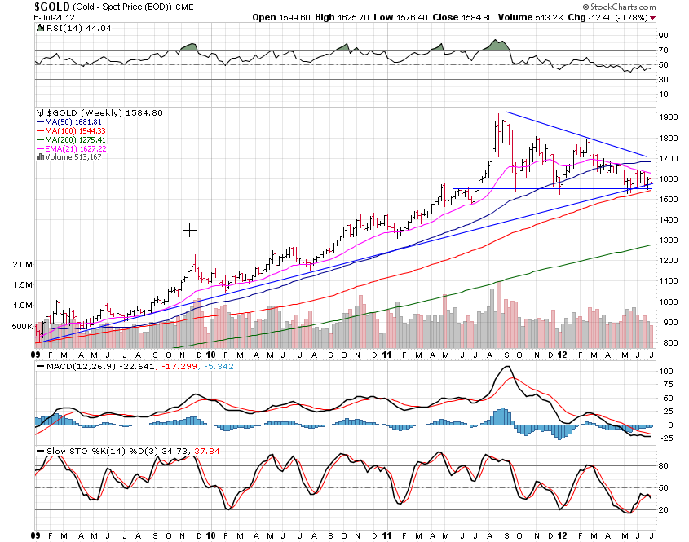
Task: Click the black crosshair marker on chart
Action: (189, 231)
